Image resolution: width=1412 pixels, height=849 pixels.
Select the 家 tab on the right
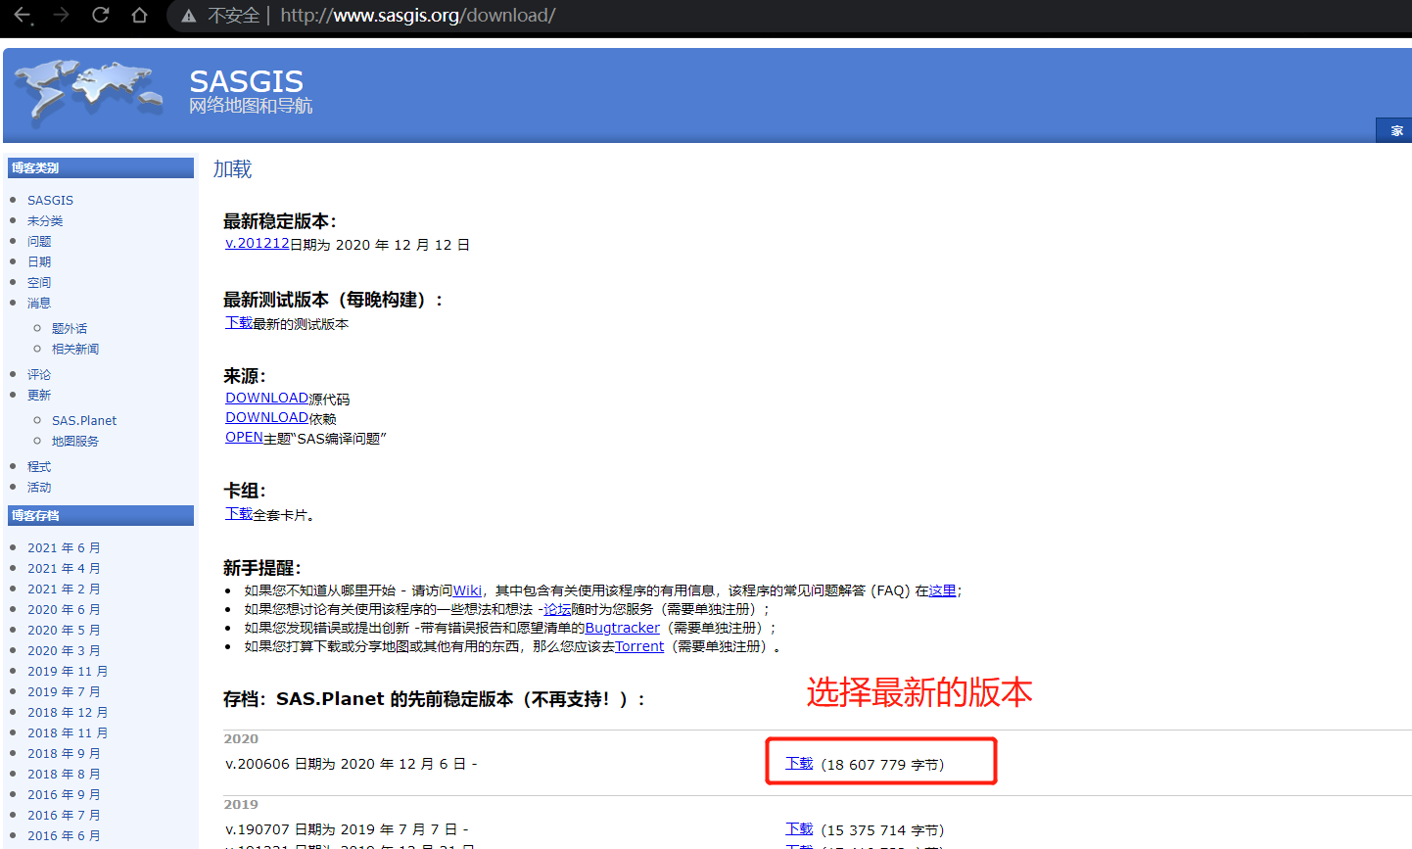pos(1398,129)
